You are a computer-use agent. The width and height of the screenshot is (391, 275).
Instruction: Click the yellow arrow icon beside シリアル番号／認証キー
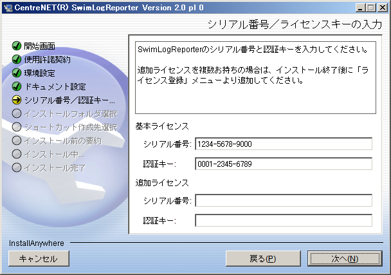[17, 100]
